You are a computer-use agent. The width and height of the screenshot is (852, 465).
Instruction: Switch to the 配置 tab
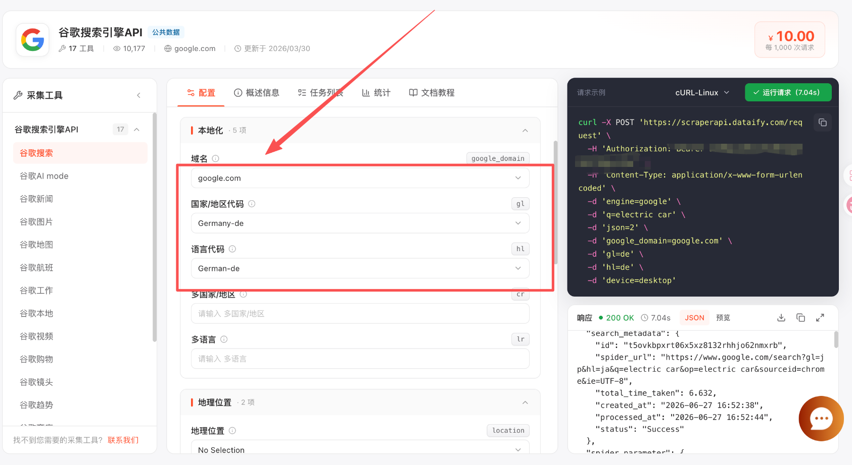201,93
